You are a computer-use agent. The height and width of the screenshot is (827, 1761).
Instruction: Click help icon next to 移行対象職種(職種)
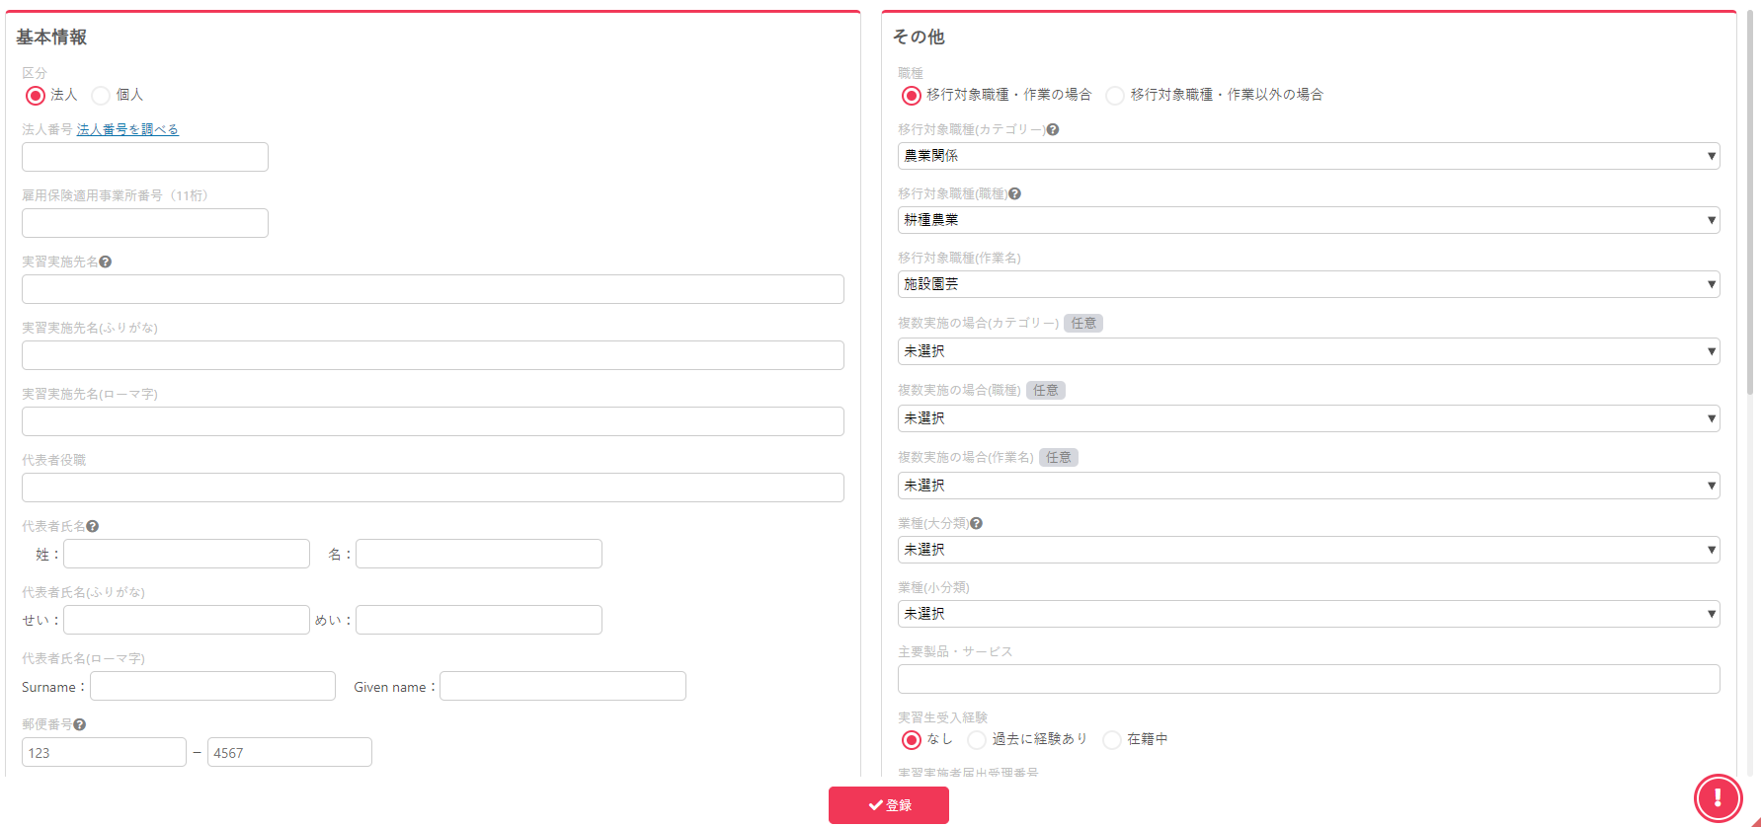tap(1015, 194)
